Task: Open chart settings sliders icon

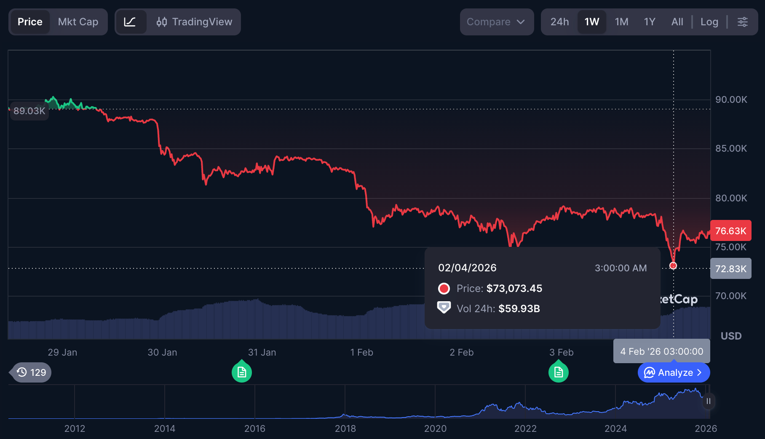Action: point(743,22)
